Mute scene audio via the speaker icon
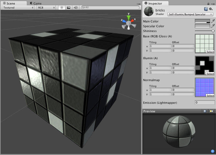 pyautogui.click(x=76, y=7)
